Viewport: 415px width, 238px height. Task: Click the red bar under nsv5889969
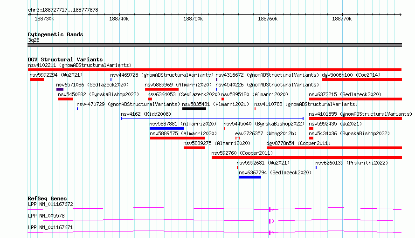pos(162,89)
